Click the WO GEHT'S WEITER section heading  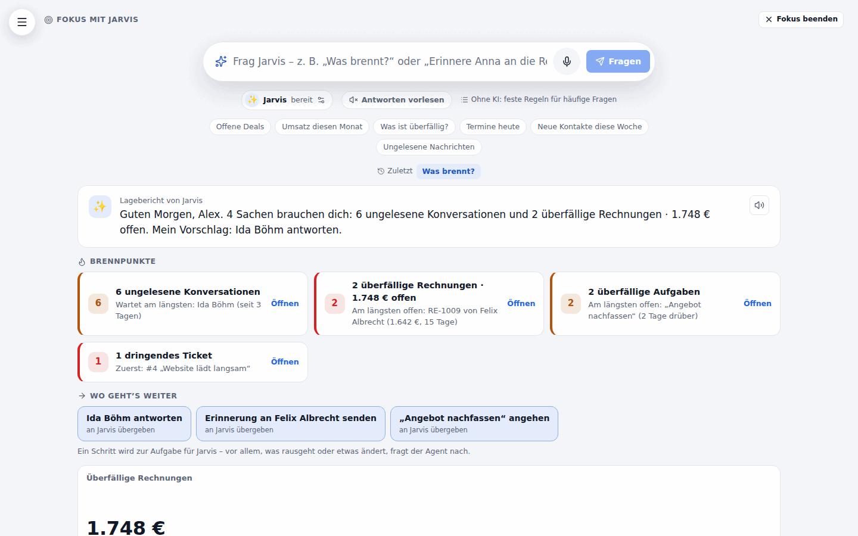coord(133,396)
